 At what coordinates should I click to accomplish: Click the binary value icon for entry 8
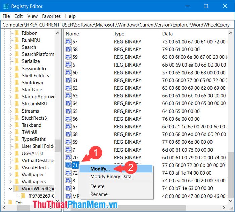pos(68,180)
